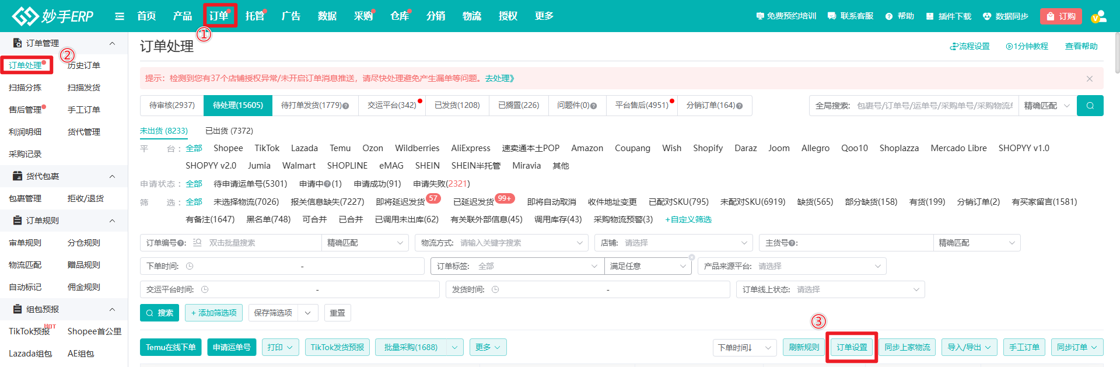This screenshot has width=1120, height=367.
Task: Expand the 打印 dropdown button
Action: (280, 347)
